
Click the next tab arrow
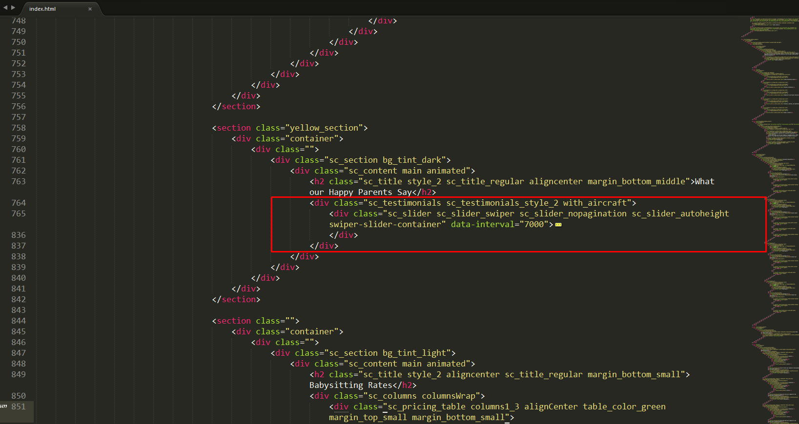13,8
